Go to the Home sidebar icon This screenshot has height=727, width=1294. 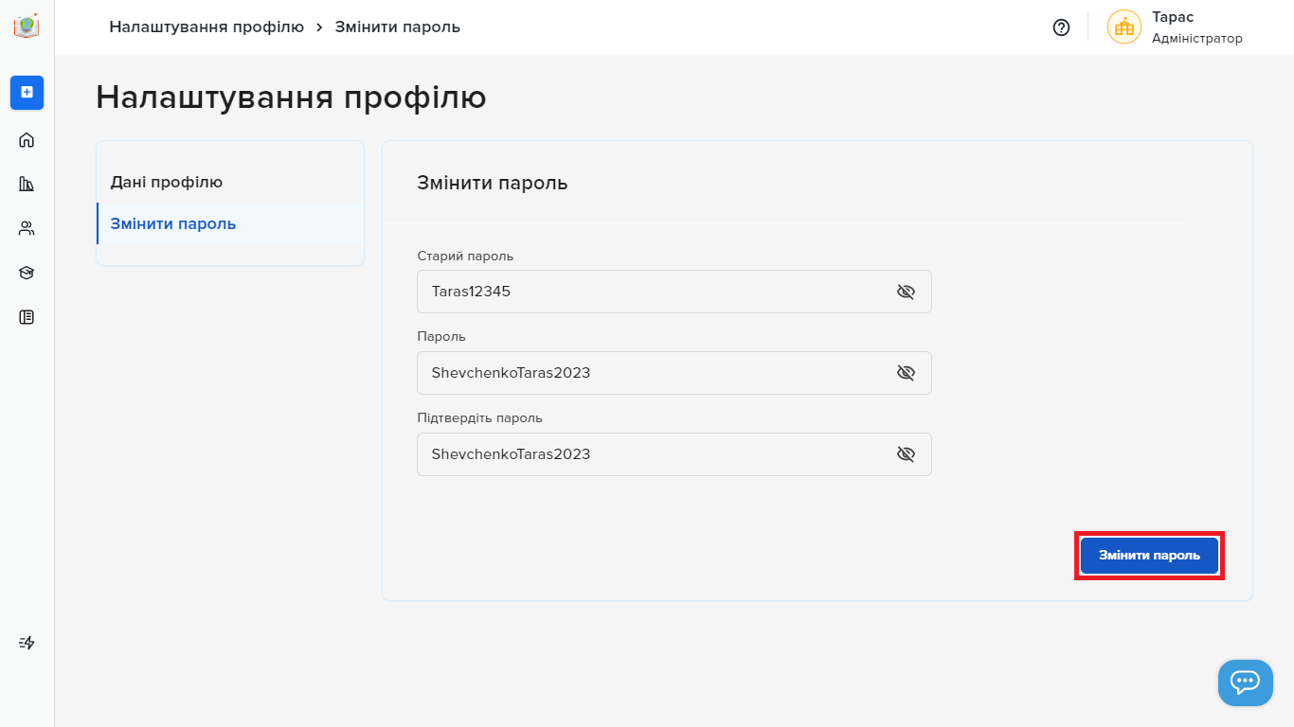27,140
